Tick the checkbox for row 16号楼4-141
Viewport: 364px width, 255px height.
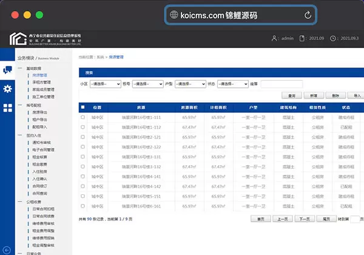(83, 176)
